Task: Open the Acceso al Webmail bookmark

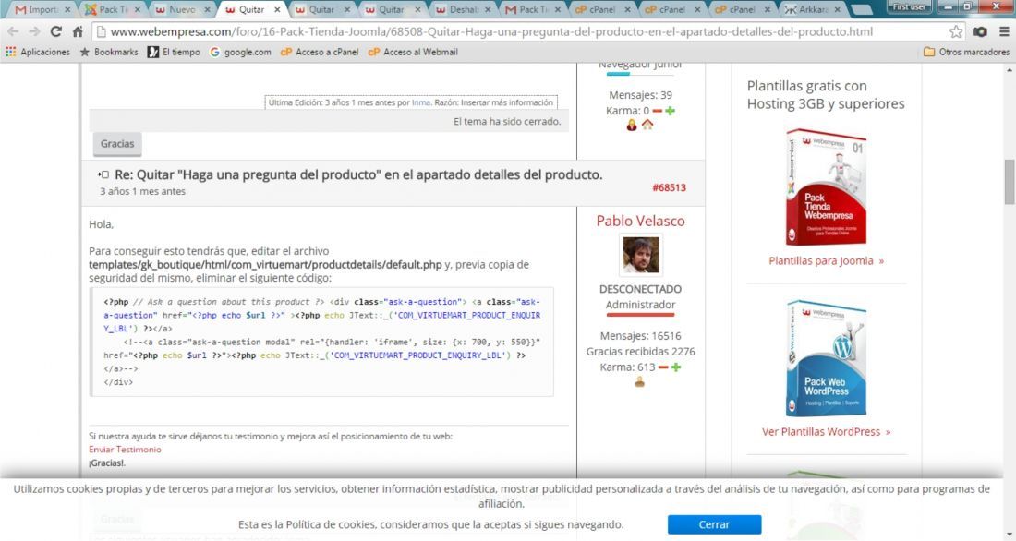Action: [x=413, y=52]
